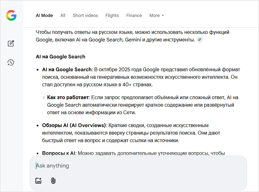This screenshot has height=192, width=259.
Task: Click the 'AI на Google Search' section heading
Action: pyautogui.click(x=60, y=57)
